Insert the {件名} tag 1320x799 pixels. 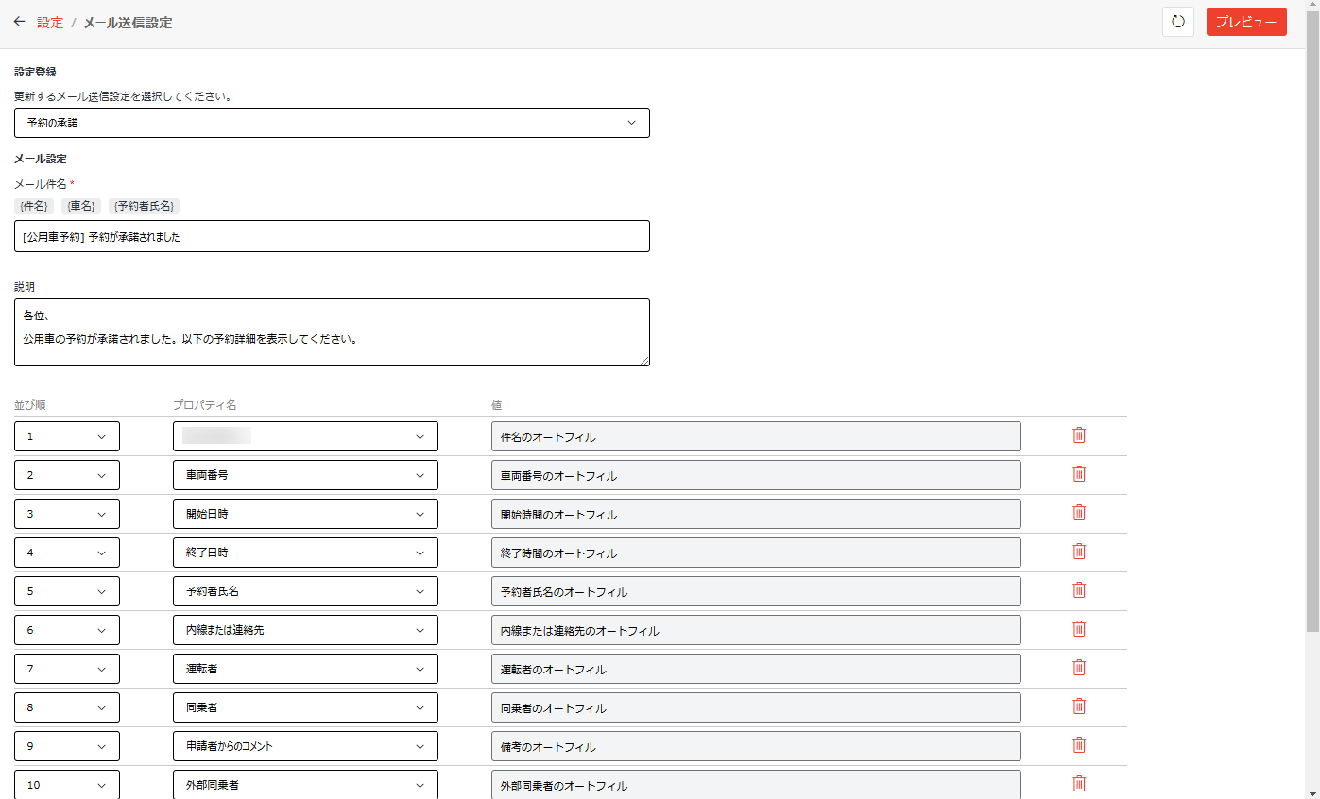(34, 206)
